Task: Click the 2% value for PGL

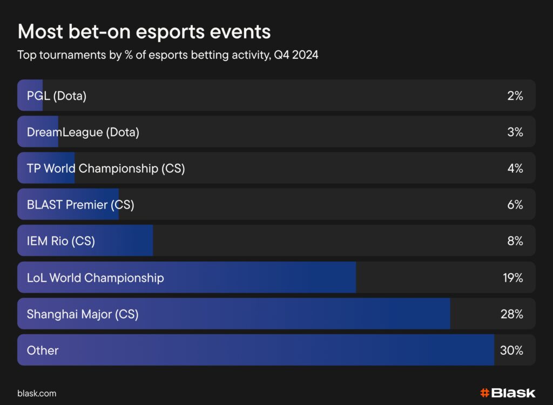Action: pos(515,96)
